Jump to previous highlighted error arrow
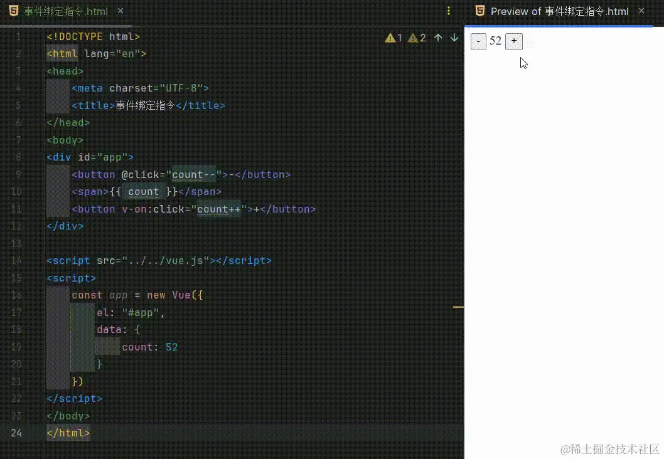Screen dimensions: 664x459 [x=438, y=38]
